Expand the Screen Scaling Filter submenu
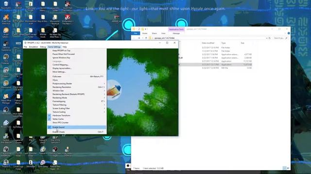The height and width of the screenshot is (174, 311). [77, 108]
